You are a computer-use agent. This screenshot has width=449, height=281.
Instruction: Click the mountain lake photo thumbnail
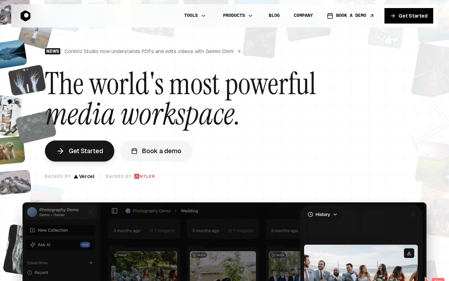13,54
